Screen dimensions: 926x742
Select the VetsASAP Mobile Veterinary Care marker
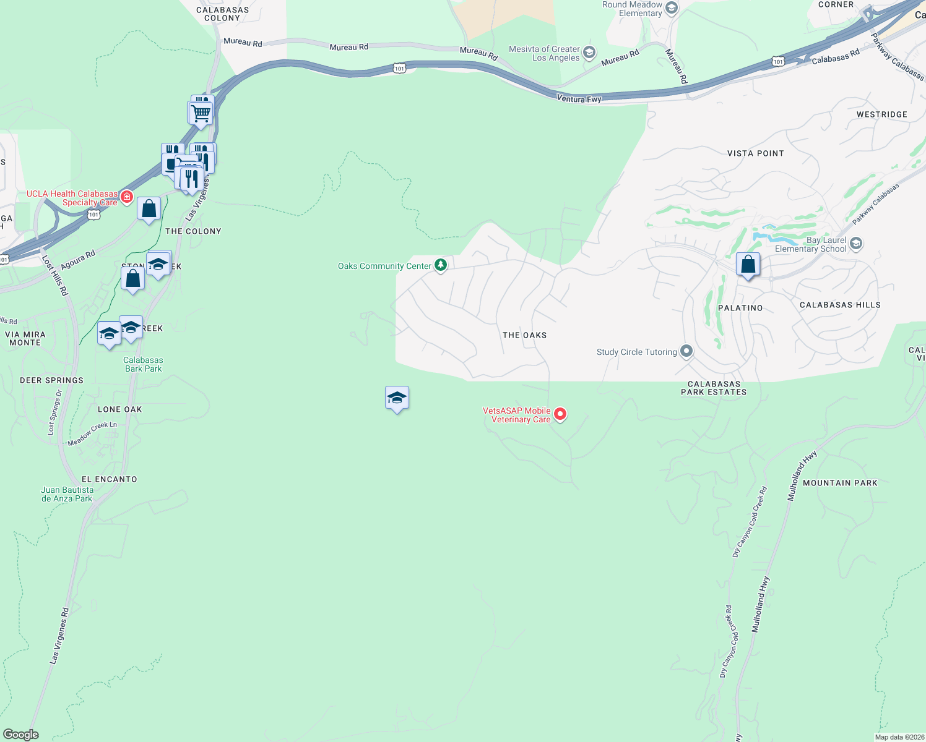click(x=560, y=414)
